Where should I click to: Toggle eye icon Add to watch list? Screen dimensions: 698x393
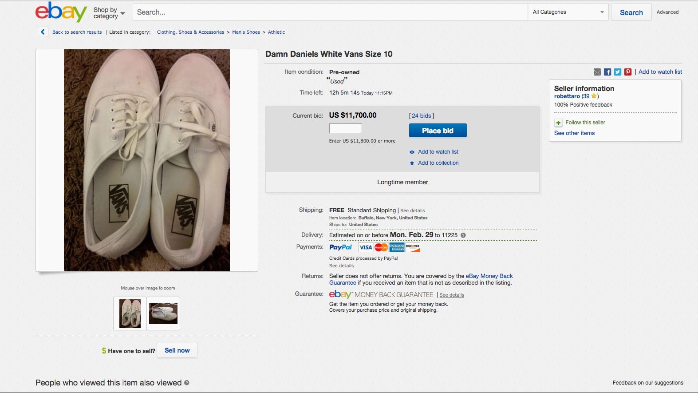(x=412, y=152)
